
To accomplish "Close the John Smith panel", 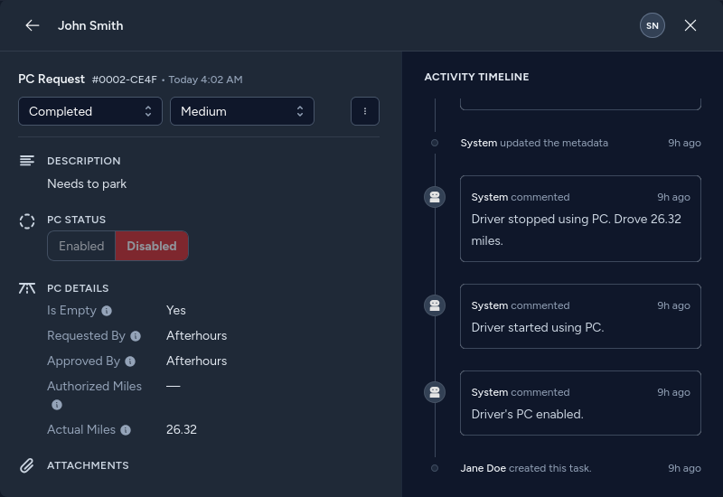I will [690, 25].
